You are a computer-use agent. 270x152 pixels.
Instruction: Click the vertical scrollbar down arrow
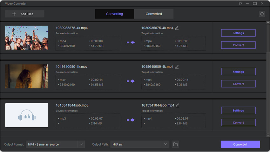(x=268, y=135)
